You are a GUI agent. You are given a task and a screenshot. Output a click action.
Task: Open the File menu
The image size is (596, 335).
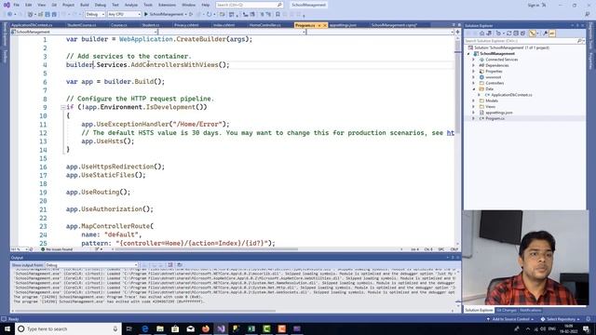click(16, 5)
